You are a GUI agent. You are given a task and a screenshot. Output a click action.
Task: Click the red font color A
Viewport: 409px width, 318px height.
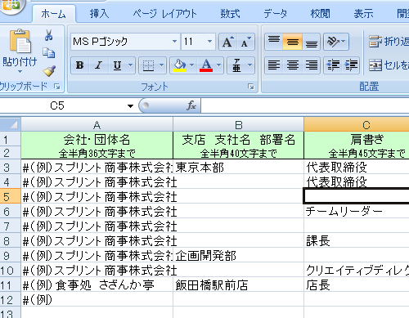pyautogui.click(x=206, y=65)
